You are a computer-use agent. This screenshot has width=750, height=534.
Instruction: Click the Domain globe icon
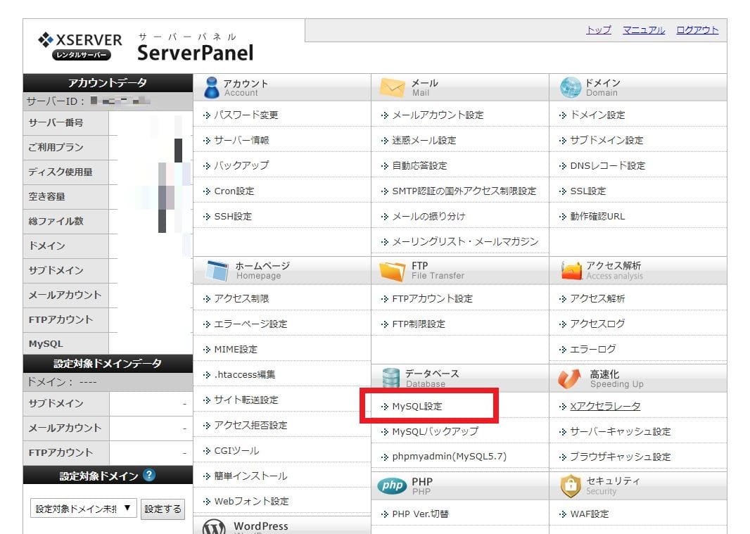pos(570,87)
